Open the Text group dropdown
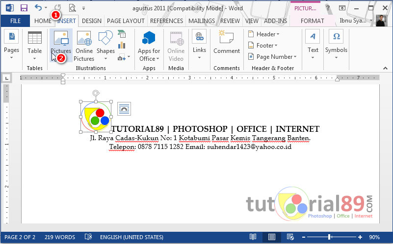Image resolution: width=393 pixels, height=244 pixels. coord(313,45)
